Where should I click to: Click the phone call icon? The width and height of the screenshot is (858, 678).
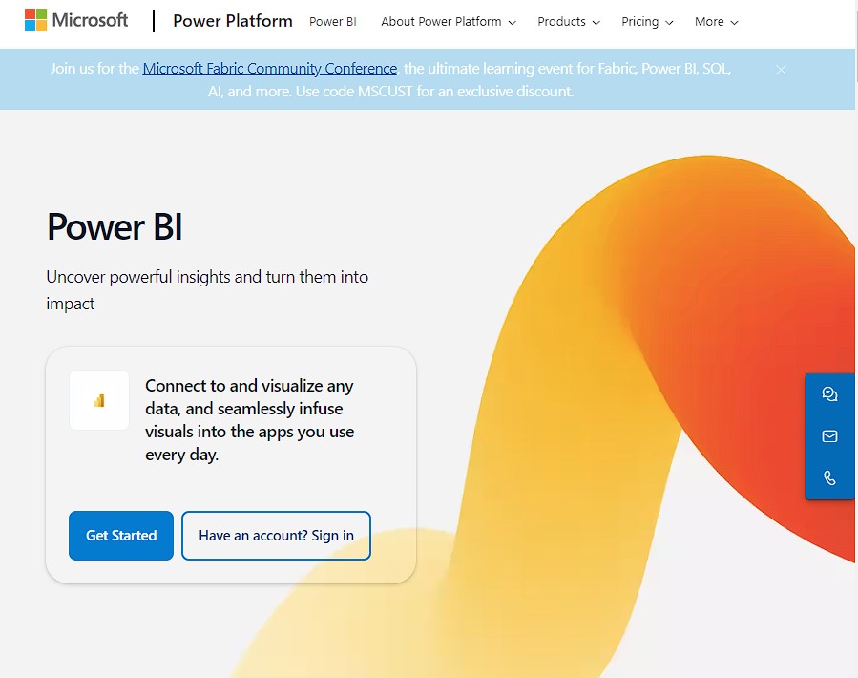point(829,478)
